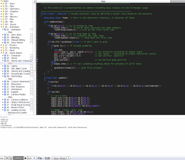Select the 16 - Object References tree item

18,102
